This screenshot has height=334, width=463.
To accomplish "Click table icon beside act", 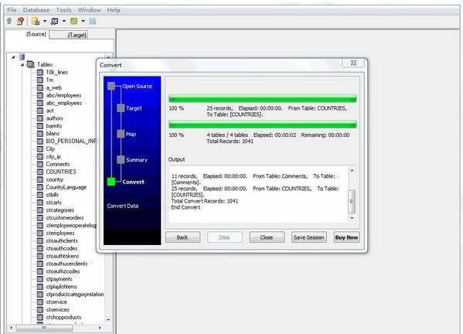I will pyautogui.click(x=40, y=111).
